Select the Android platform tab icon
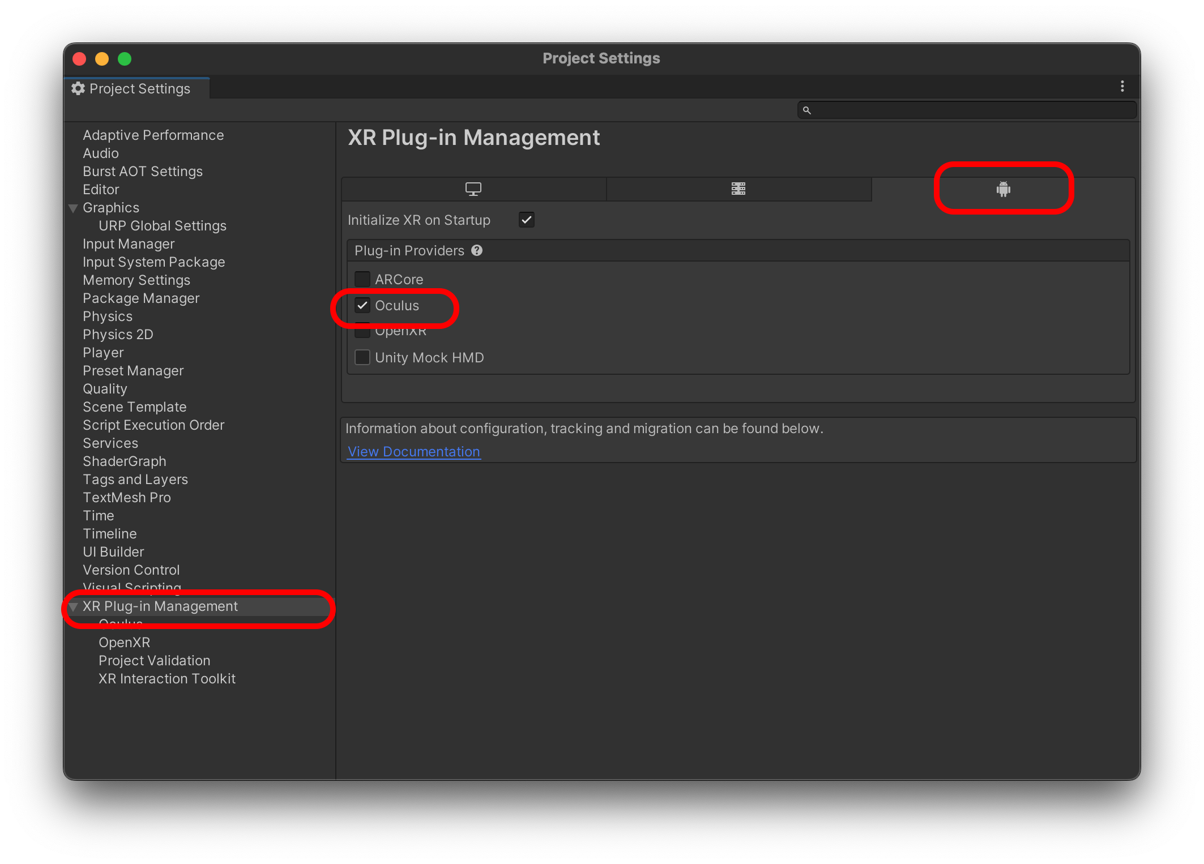 (x=1003, y=189)
